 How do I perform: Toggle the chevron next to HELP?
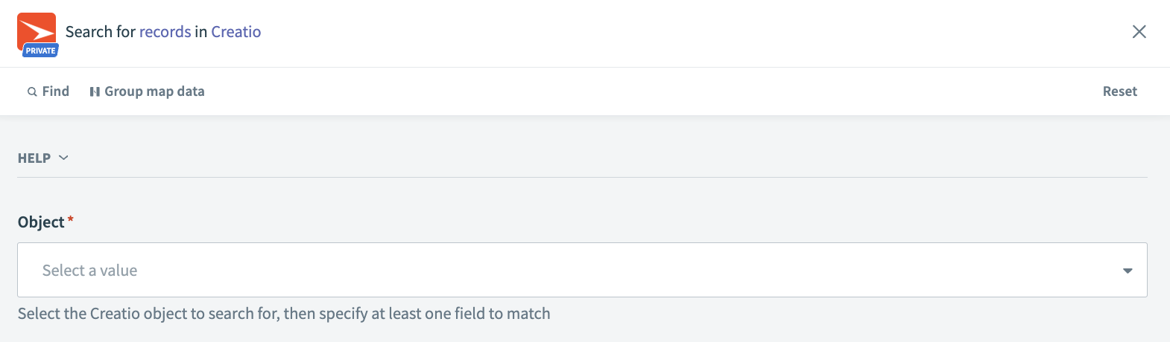pyautogui.click(x=63, y=158)
